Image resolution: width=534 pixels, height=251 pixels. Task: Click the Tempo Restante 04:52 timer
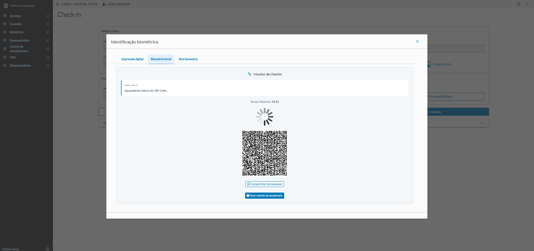click(265, 102)
